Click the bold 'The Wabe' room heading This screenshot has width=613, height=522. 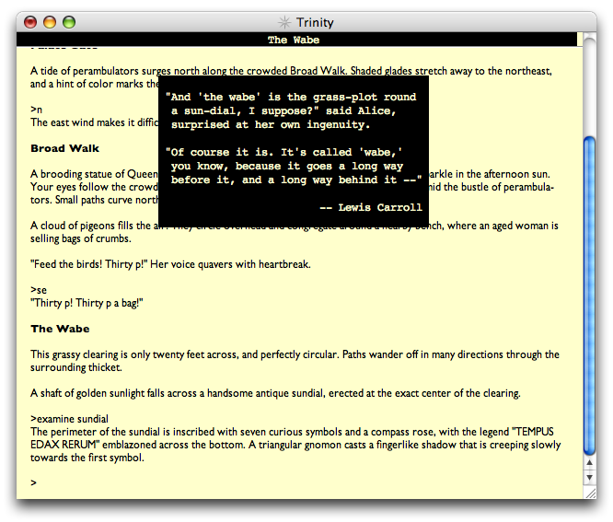(x=60, y=329)
